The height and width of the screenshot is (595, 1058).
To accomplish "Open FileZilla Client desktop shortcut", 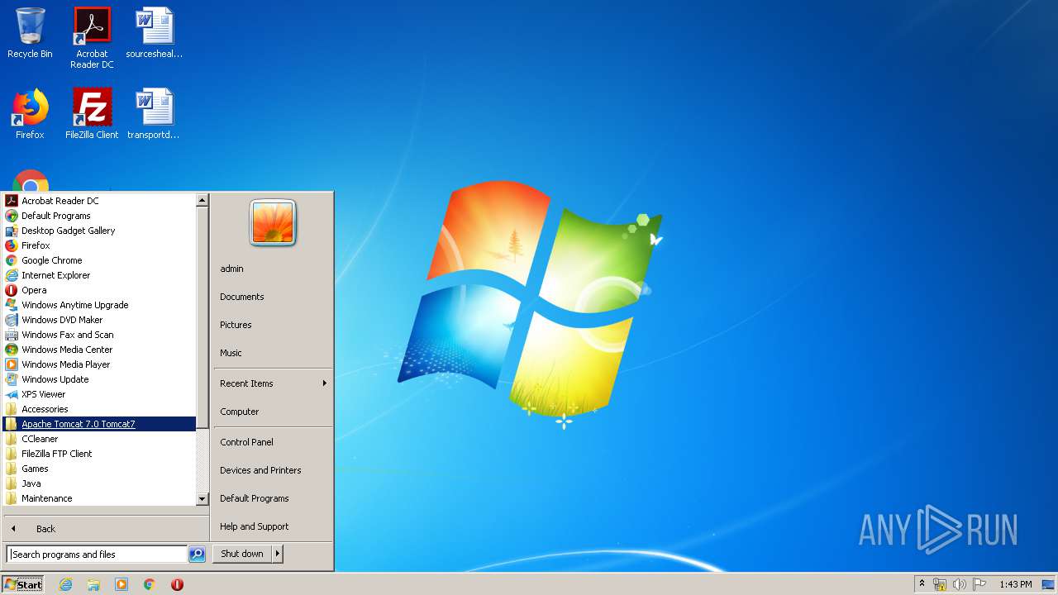I will point(92,114).
